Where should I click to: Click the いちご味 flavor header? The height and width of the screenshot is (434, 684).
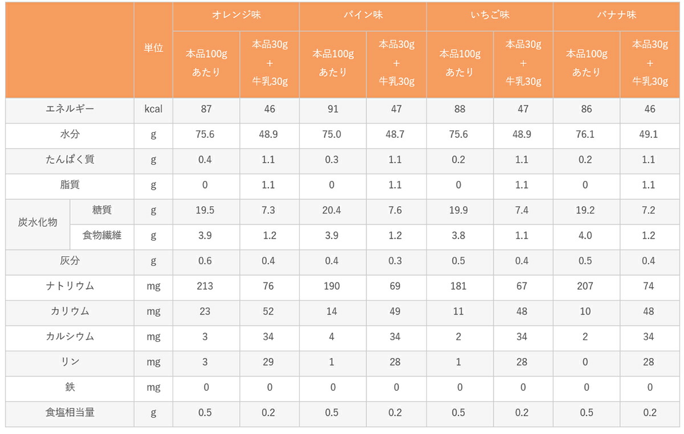(x=490, y=16)
